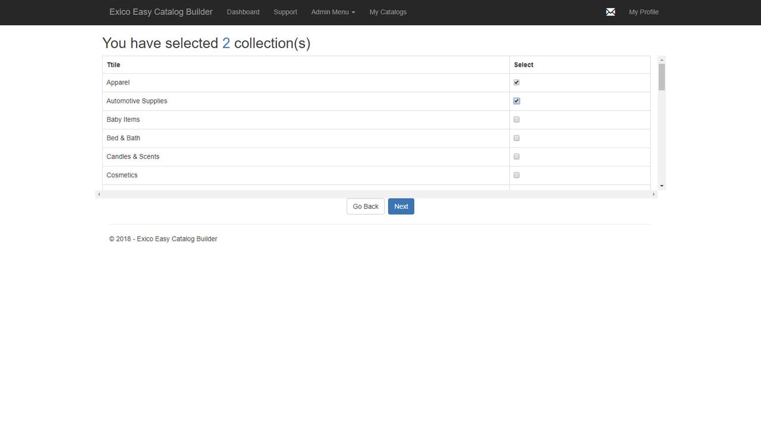Enable the Cosmetics collection checkbox

(x=517, y=175)
